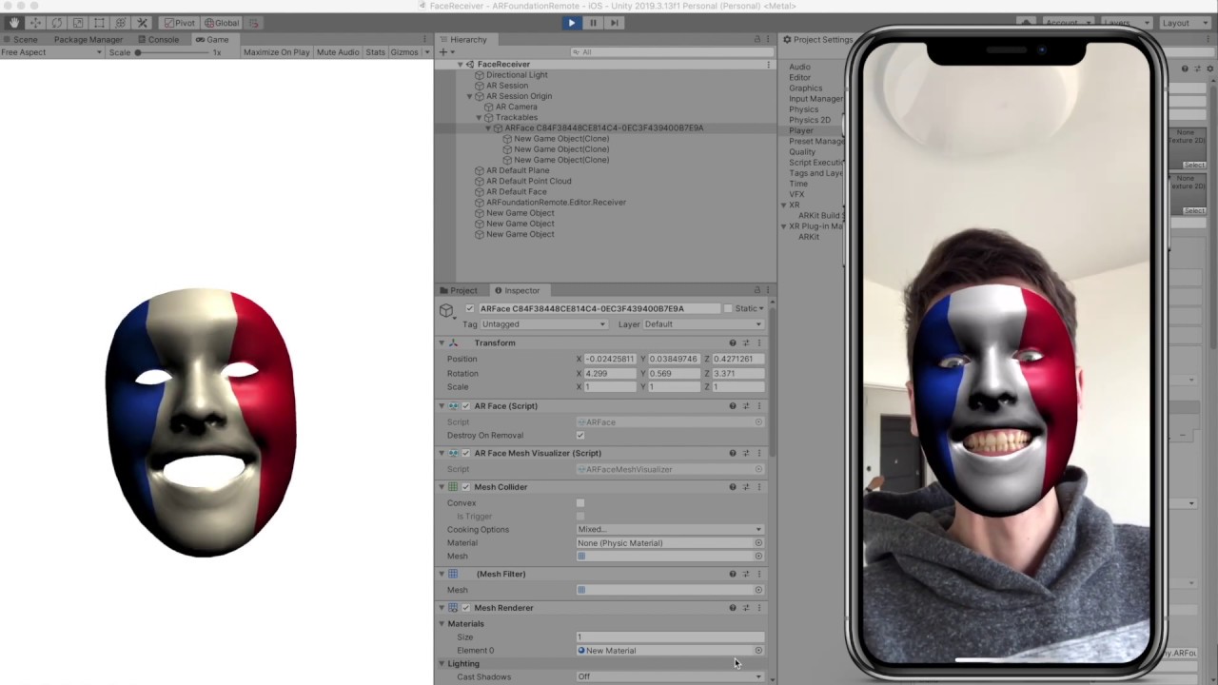Select Directional Light in Hierarchy
1218x685 pixels.
pos(517,75)
